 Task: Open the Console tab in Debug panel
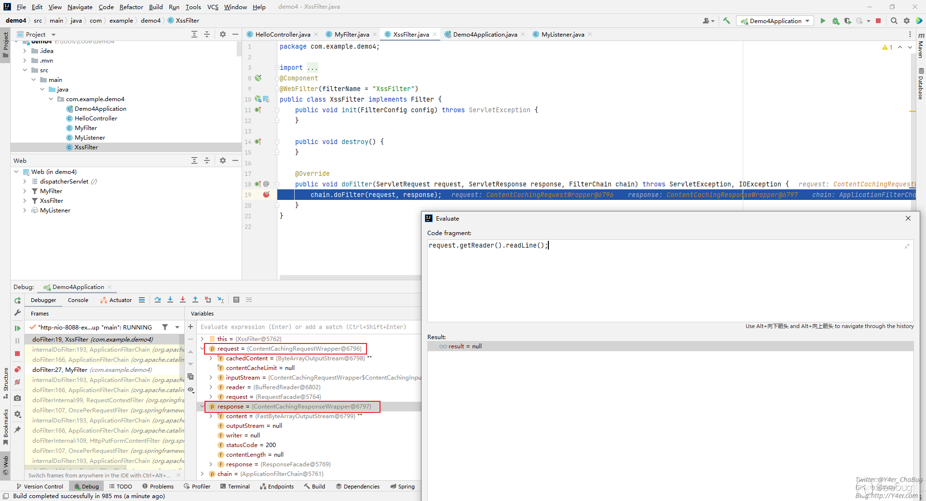coord(78,300)
